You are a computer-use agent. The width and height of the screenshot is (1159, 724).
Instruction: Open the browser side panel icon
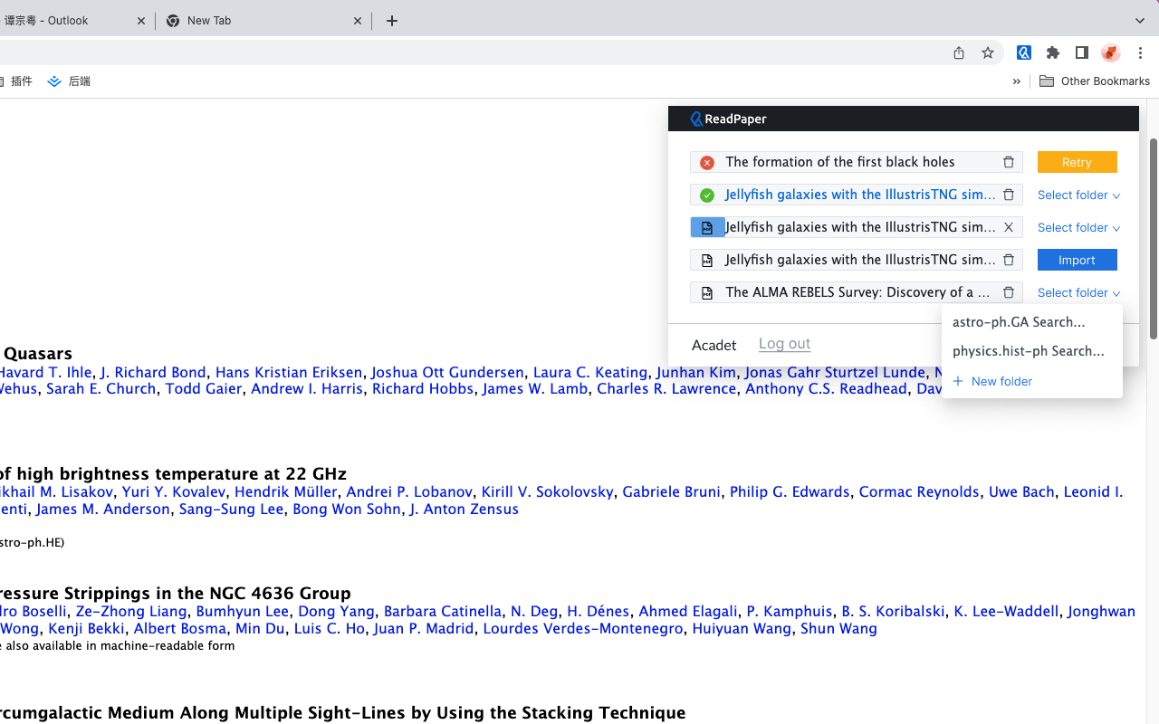pos(1081,52)
